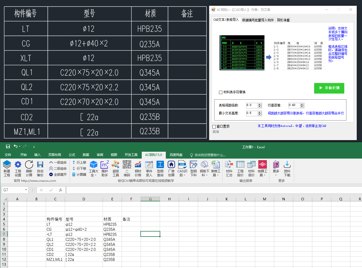Click the 厂房估算 house icon
This screenshot has width=362, height=268.
[x=171, y=165]
